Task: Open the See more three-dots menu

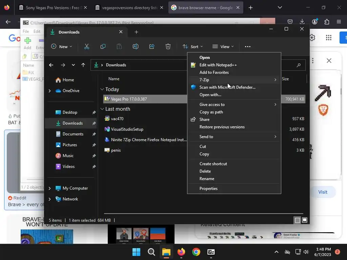Action: (248, 47)
